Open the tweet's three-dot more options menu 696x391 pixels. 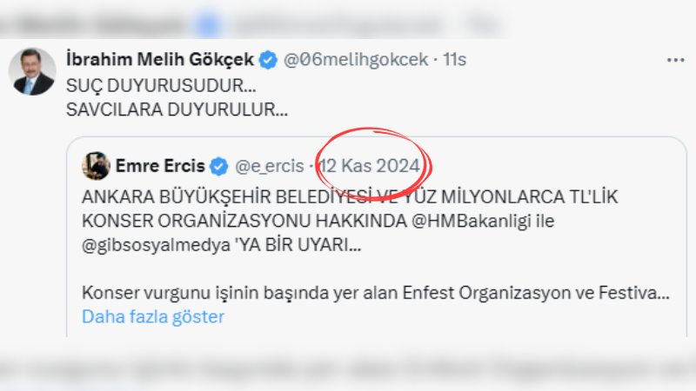click(x=675, y=60)
